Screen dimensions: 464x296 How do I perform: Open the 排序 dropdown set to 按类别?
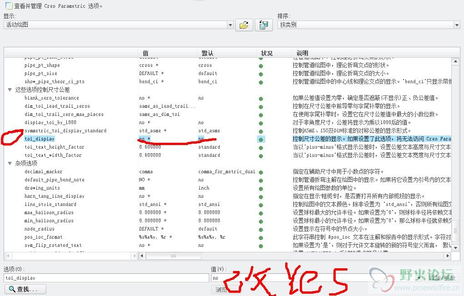[368, 25]
